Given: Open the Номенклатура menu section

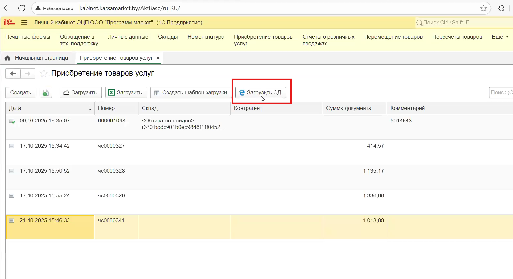Looking at the screenshot, I should (206, 37).
